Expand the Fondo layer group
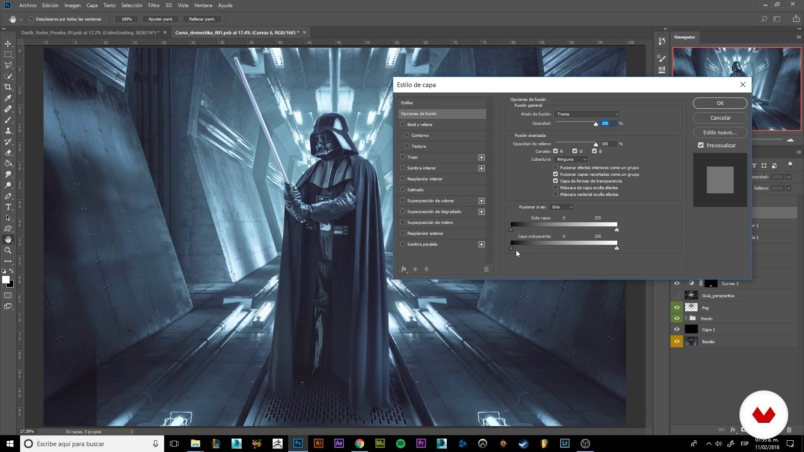This screenshot has width=804, height=452. [686, 318]
